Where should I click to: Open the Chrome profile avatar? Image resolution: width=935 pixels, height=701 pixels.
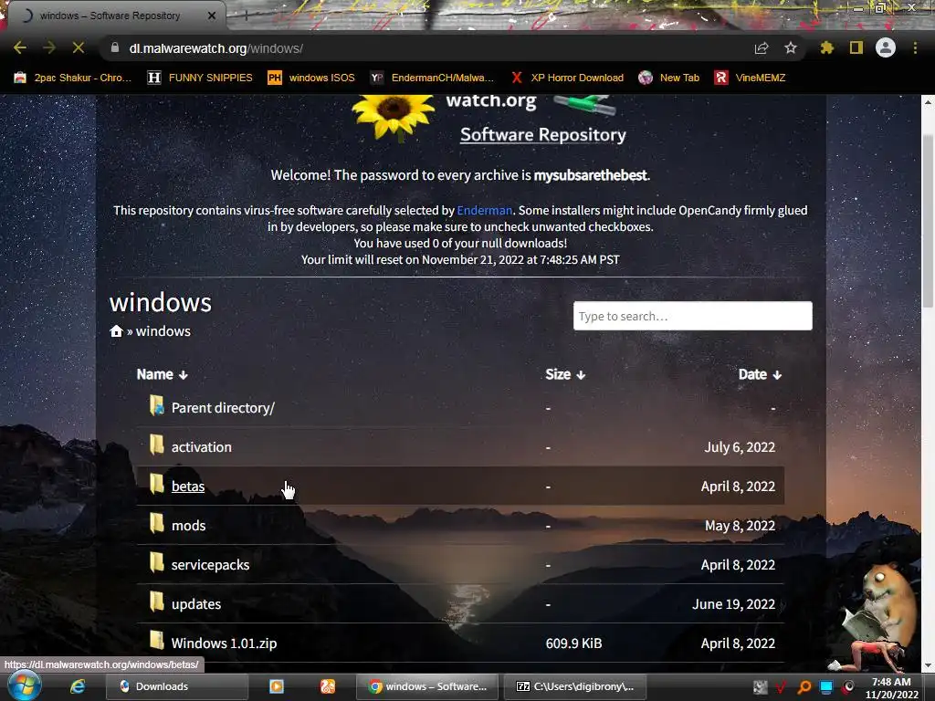(886, 47)
